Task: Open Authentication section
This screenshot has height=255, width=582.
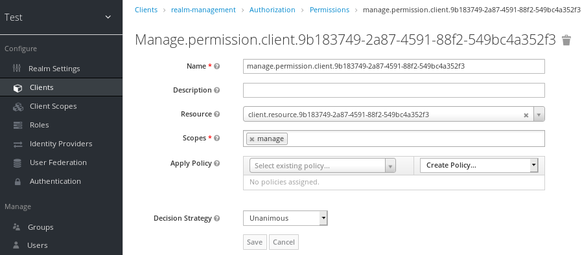Action: pos(55,181)
